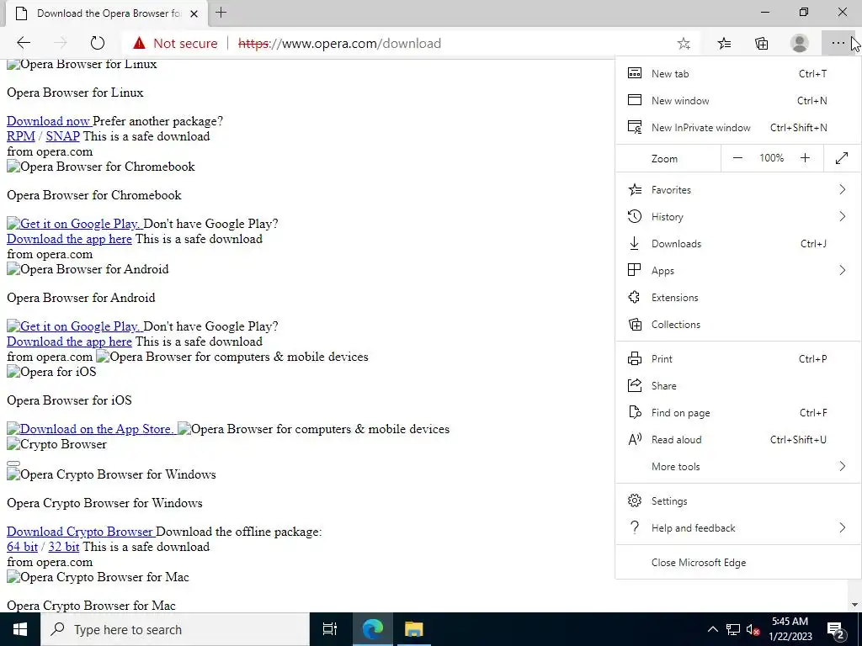
Task: Click the Opera for iOS broken image
Action: 51,372
